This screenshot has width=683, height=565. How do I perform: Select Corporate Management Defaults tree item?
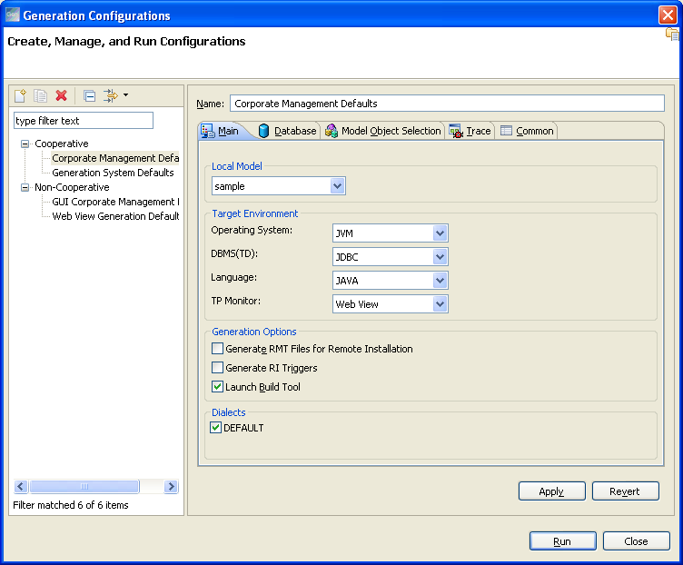coord(115,158)
